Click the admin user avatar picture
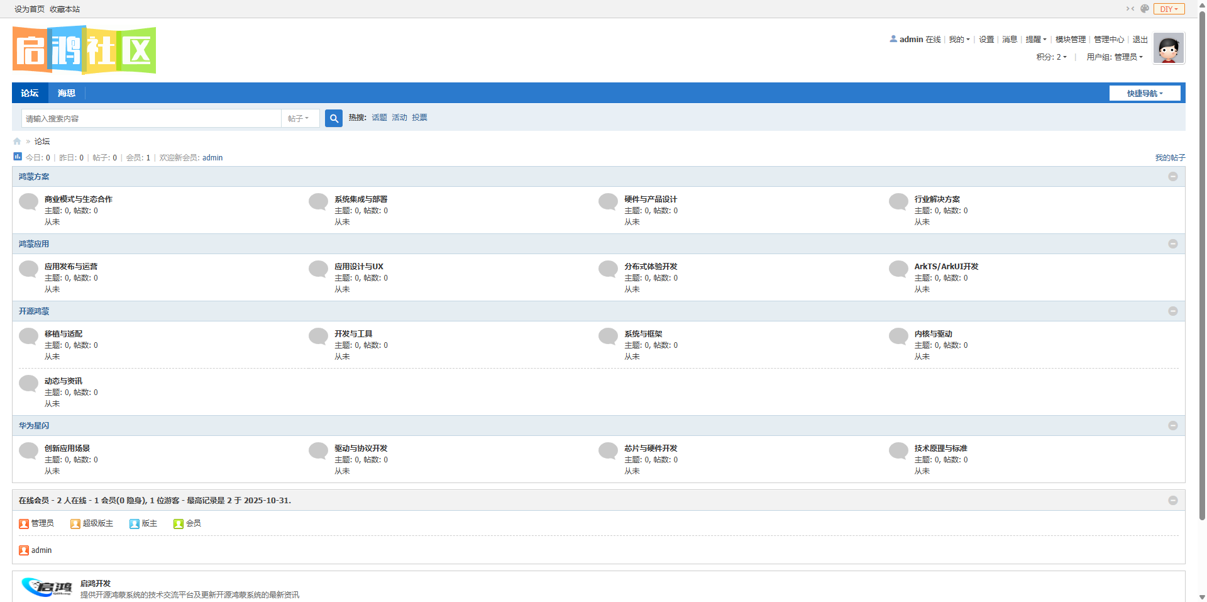This screenshot has width=1207, height=602. [x=1169, y=48]
